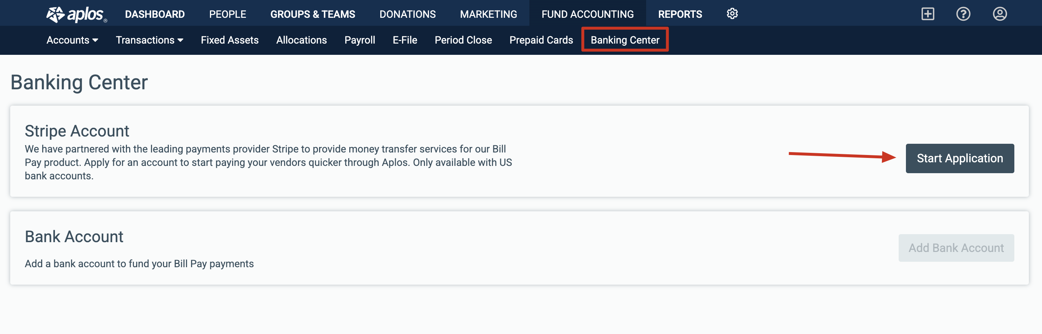The image size is (1042, 334).
Task: Open the E-File section
Action: (x=405, y=40)
